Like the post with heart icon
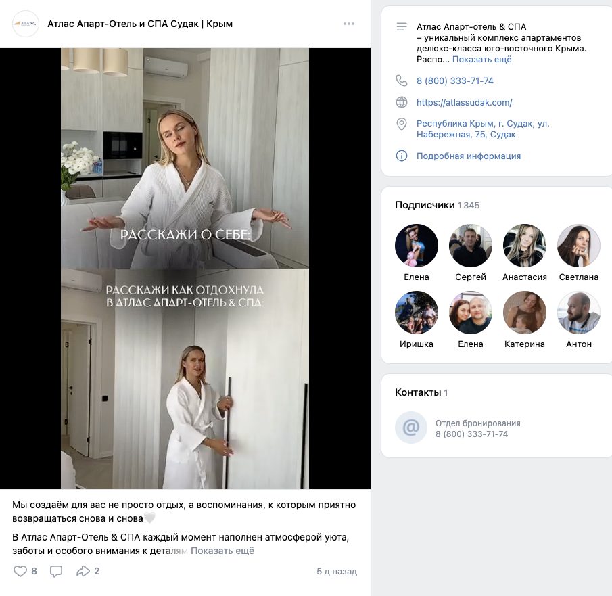 20,571
